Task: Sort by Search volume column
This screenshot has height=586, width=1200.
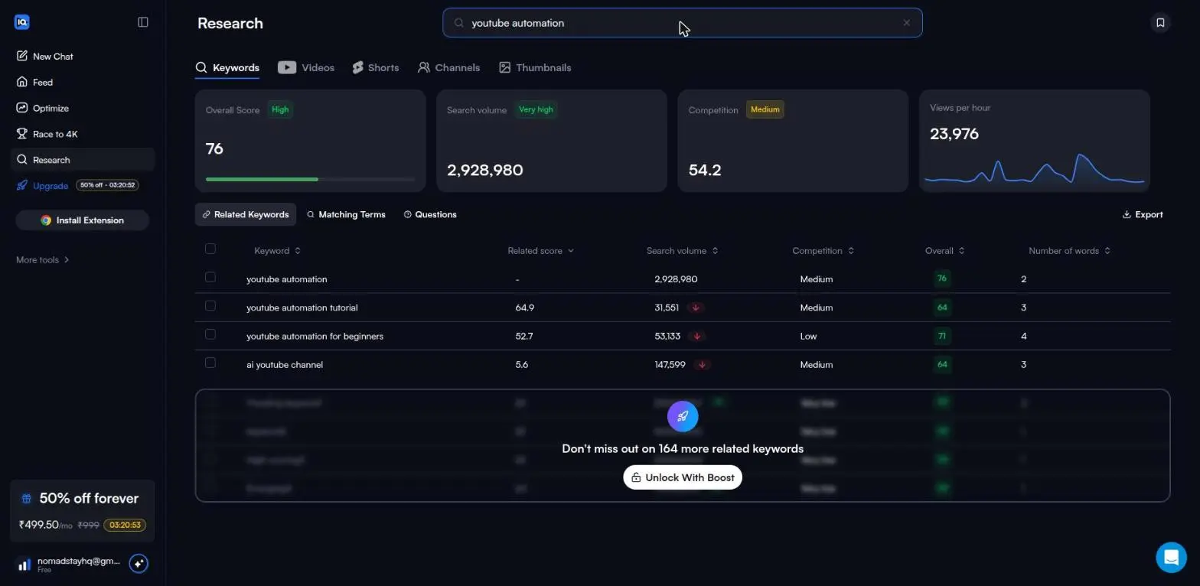Action: tap(682, 251)
